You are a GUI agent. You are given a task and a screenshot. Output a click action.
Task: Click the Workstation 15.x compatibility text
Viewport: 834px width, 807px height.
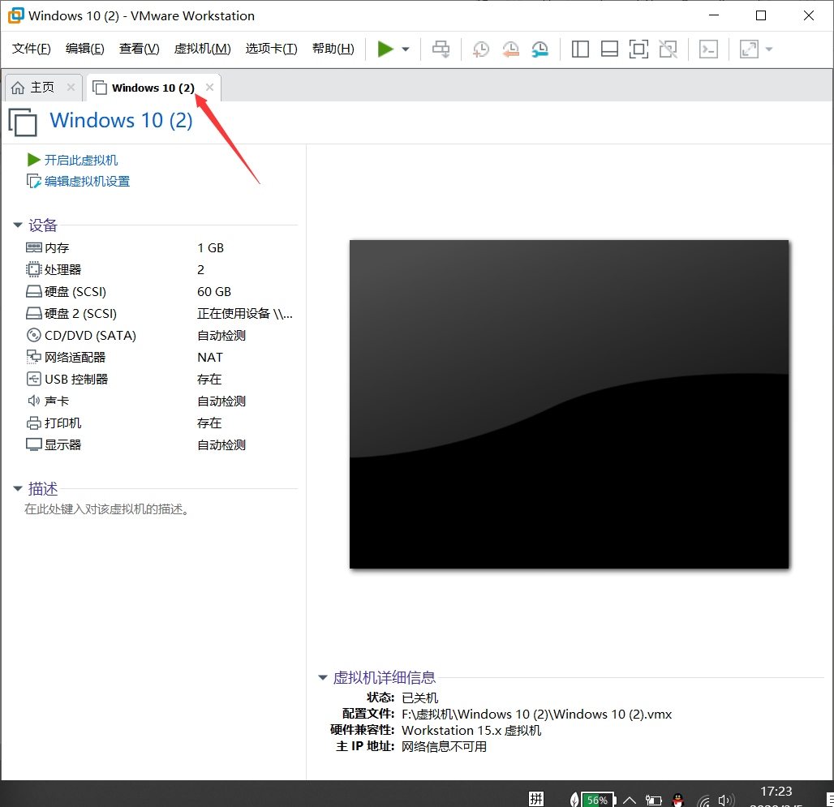(471, 731)
